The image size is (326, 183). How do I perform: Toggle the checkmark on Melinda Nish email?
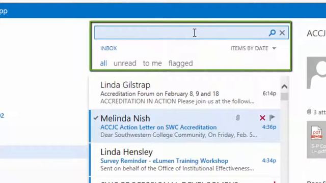click(x=96, y=118)
